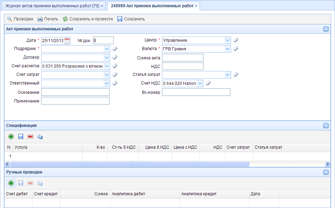This screenshot has width=335, height=208.
Task: Click the Дата input field
Action: pos(52,41)
